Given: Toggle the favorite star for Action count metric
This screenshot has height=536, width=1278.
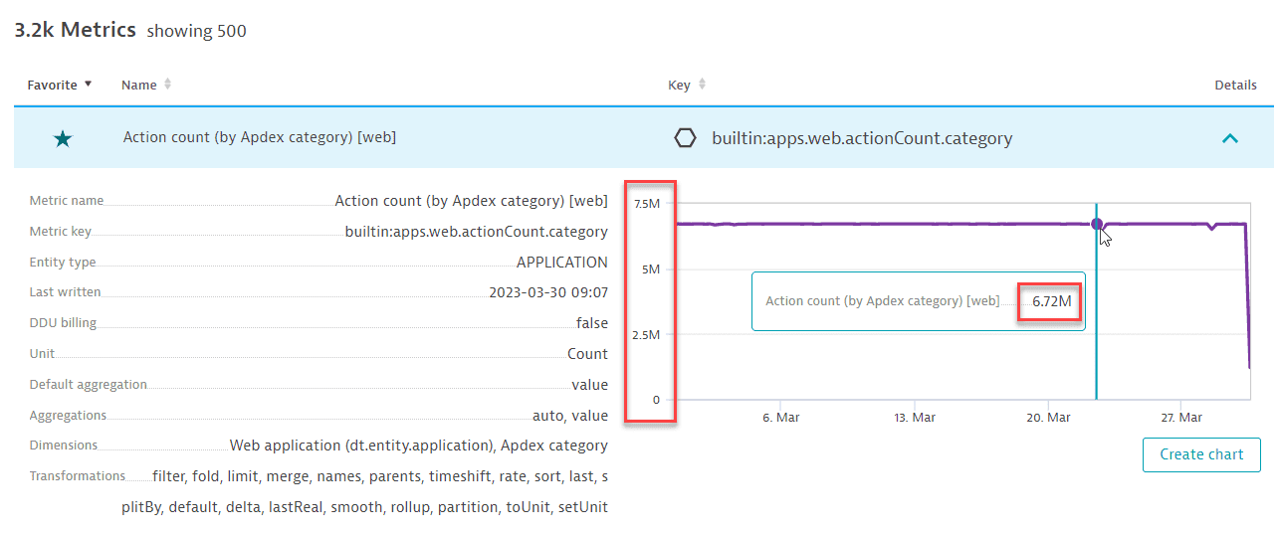Looking at the screenshot, I should (x=63, y=138).
